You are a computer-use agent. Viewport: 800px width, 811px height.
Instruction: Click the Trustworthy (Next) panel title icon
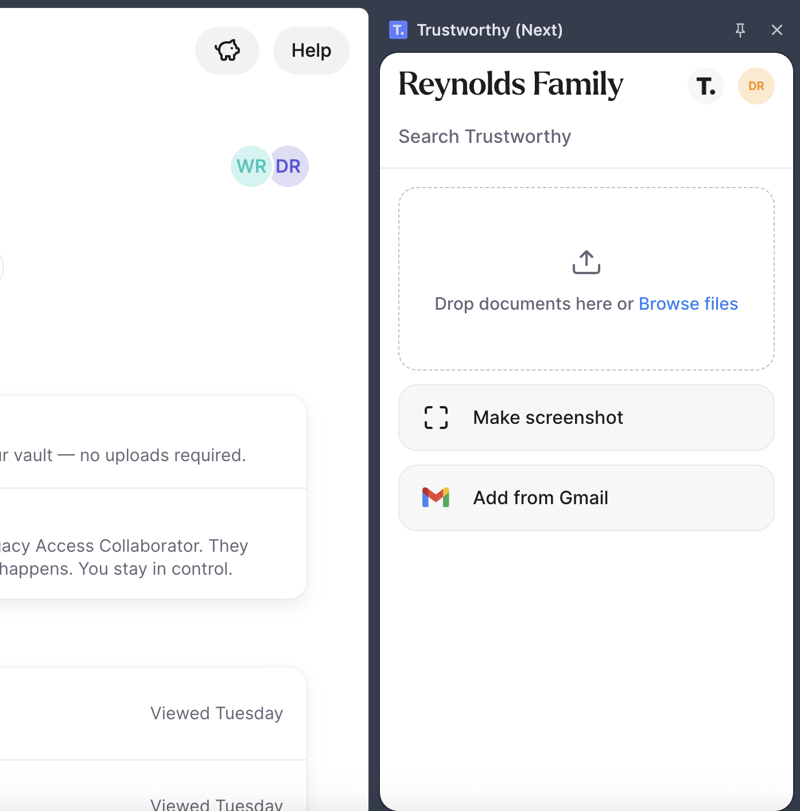tap(398, 30)
